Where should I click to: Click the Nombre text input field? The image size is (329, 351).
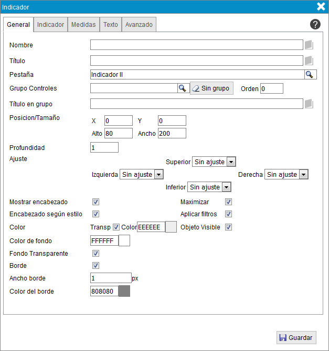[x=197, y=45]
